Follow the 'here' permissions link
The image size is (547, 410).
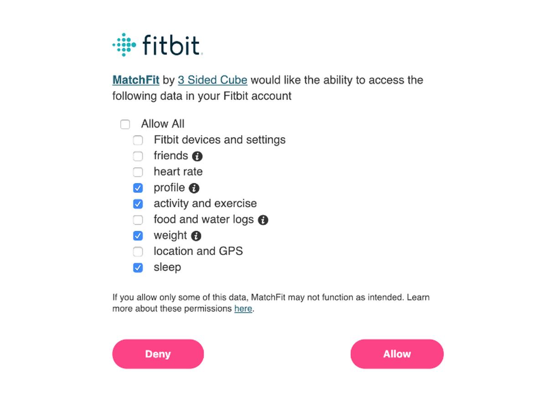point(243,309)
